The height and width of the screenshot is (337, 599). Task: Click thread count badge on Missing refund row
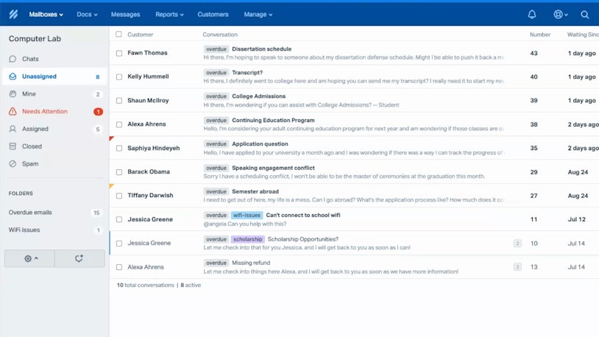(x=517, y=267)
